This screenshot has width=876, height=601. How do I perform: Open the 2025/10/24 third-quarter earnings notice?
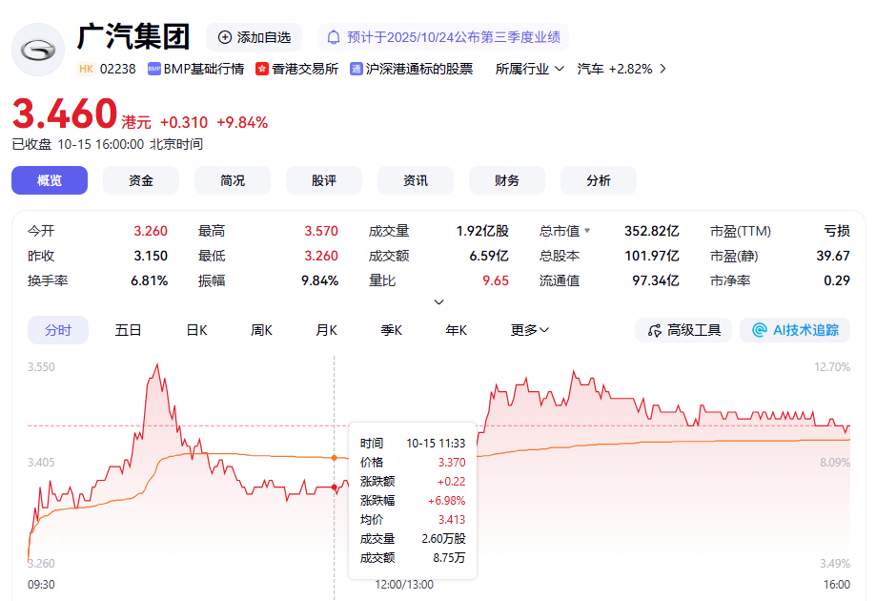(443, 37)
